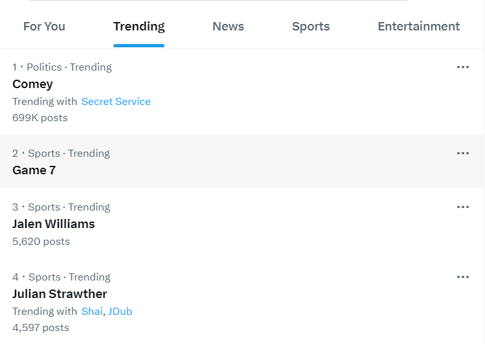Open more options for Julian Strawther trend
The image size is (485, 344).
462,277
